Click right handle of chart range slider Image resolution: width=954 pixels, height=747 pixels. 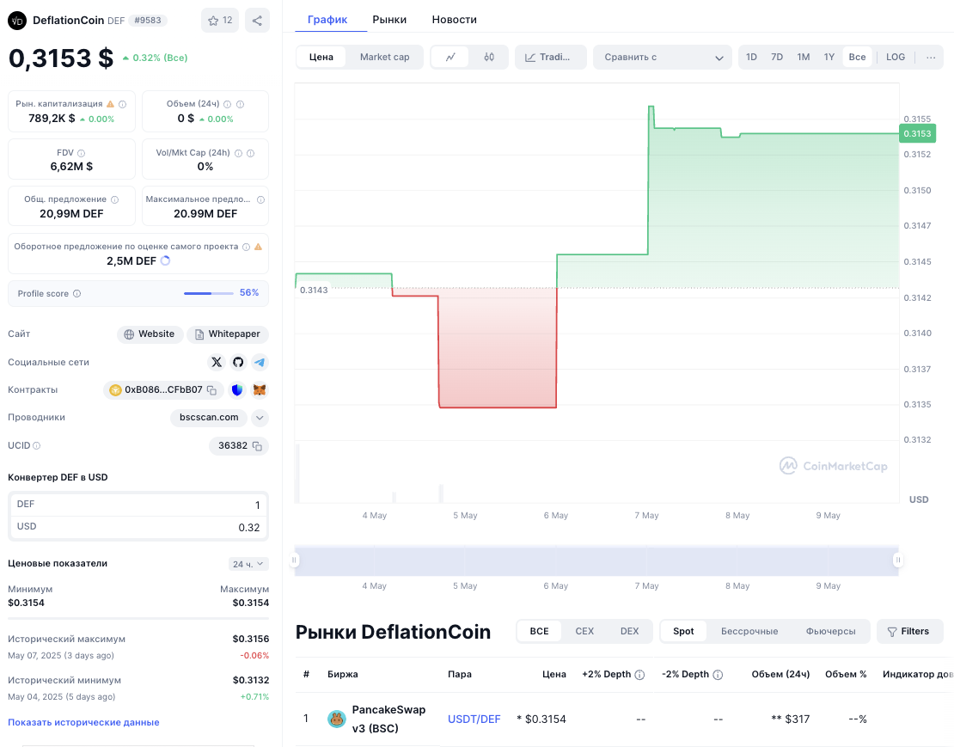tap(897, 560)
